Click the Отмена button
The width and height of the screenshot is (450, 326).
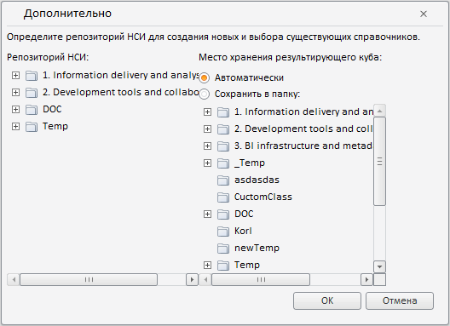pyautogui.click(x=400, y=300)
